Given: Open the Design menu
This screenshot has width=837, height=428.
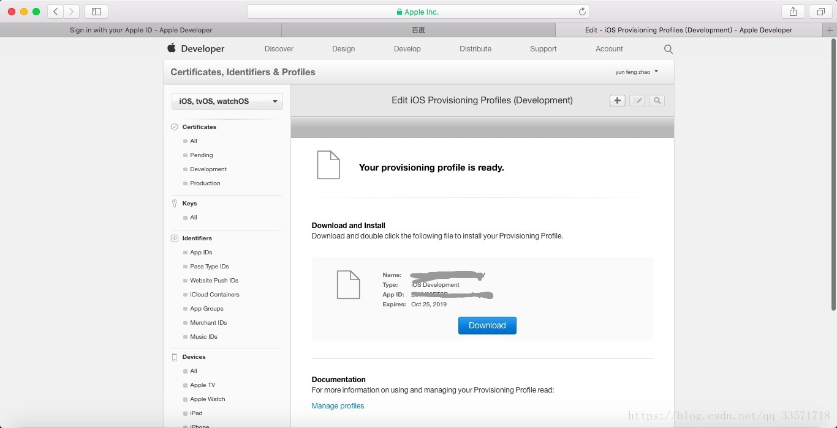Looking at the screenshot, I should 344,49.
